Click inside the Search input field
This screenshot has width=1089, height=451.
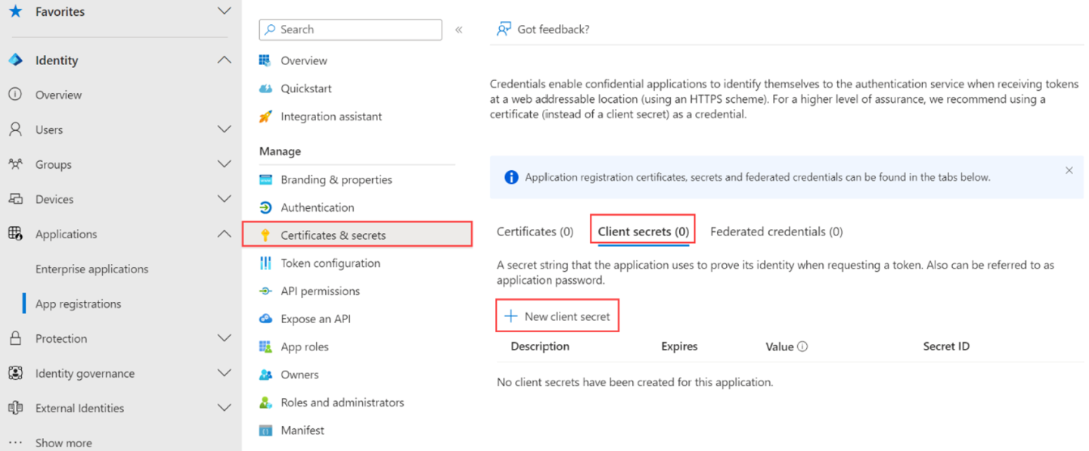coord(355,30)
